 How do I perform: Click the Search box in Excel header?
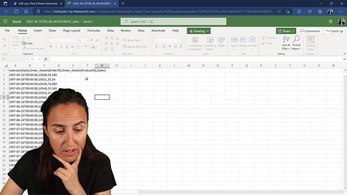(x=173, y=22)
